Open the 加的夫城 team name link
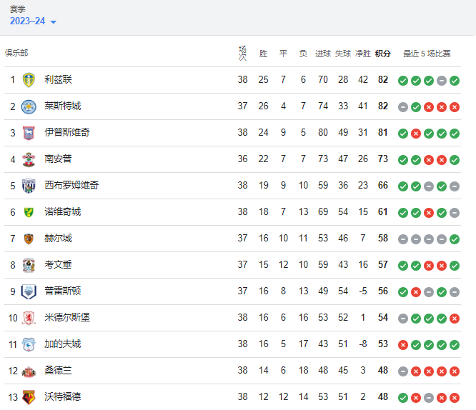The width and height of the screenshot is (476, 410). [62, 344]
